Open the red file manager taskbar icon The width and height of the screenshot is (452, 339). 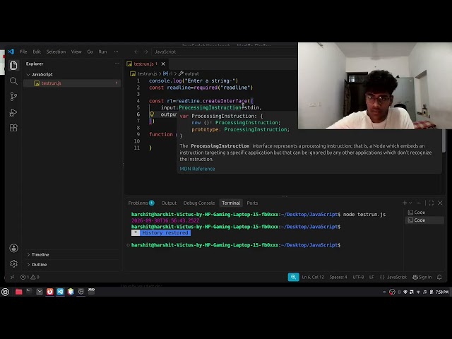tap(19, 292)
